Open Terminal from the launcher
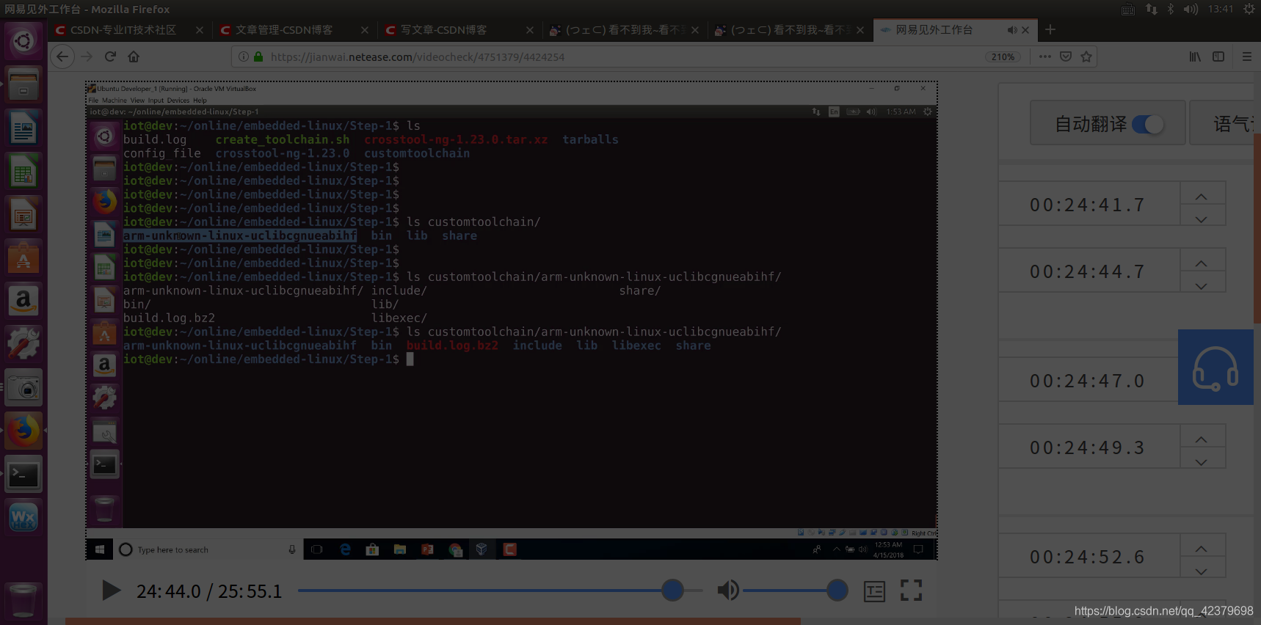This screenshot has height=625, width=1261. 23,474
